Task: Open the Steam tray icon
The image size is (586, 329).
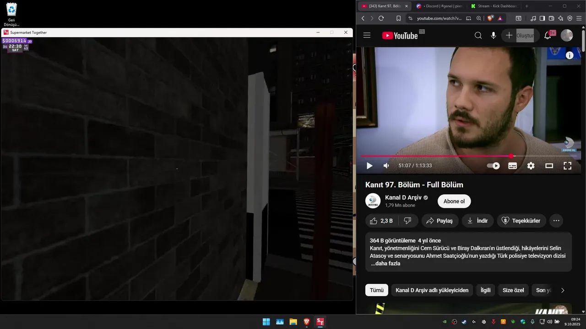Action: [x=464, y=322]
